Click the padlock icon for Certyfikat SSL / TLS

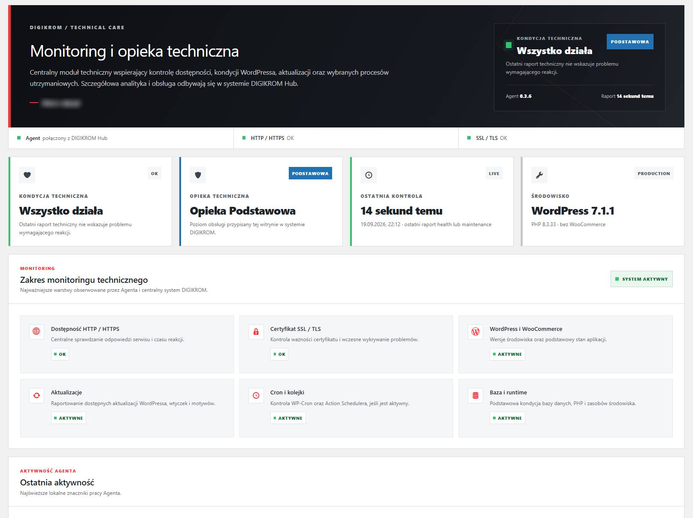click(256, 331)
